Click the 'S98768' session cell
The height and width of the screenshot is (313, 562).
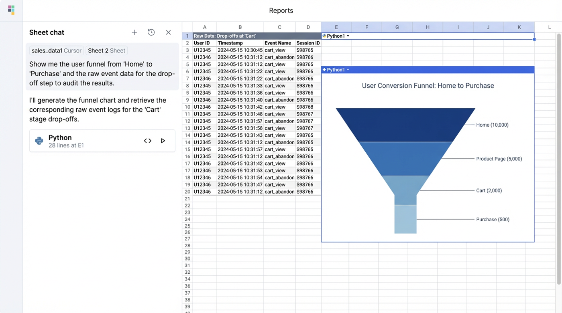pos(308,107)
